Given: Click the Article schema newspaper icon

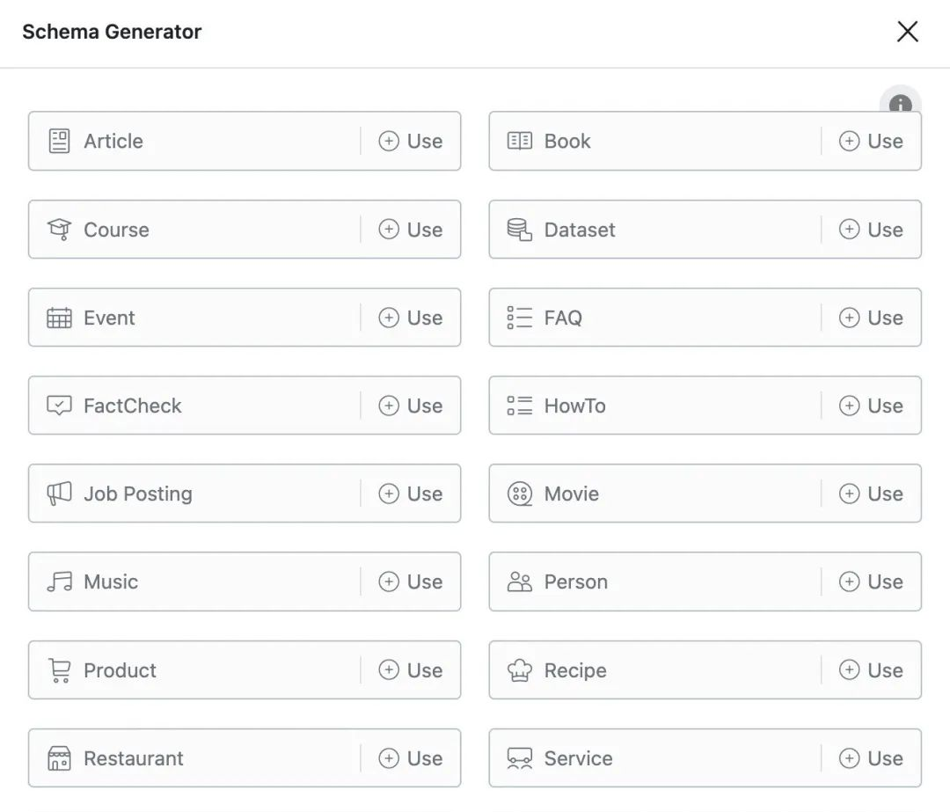Looking at the screenshot, I should coord(59,141).
